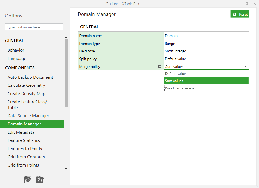Image resolution: width=259 pixels, height=188 pixels.
Task: Focus the tool name search field
Action: [x=34, y=27]
